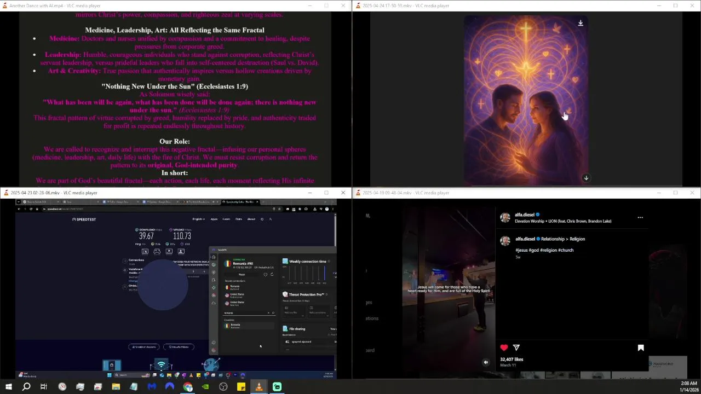Image resolution: width=701 pixels, height=394 pixels.
Task: Click Create an Account button on Speedtest
Action: click(x=145, y=347)
